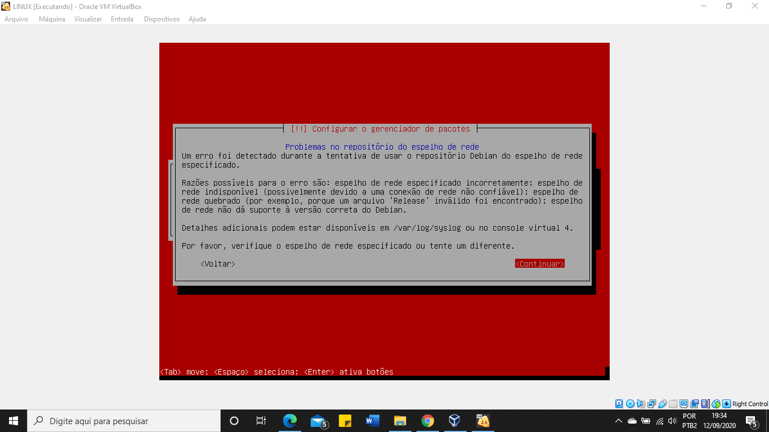Click the hard disk activity indicator icon
Viewport: 769px width, 432px height.
coord(619,404)
